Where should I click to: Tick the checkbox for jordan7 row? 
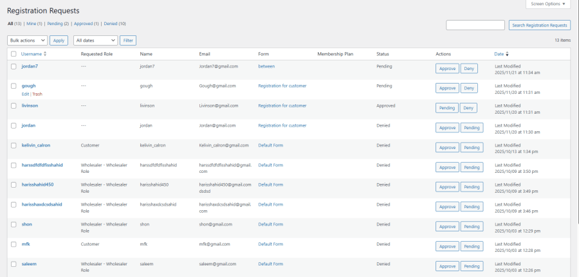[x=14, y=66]
